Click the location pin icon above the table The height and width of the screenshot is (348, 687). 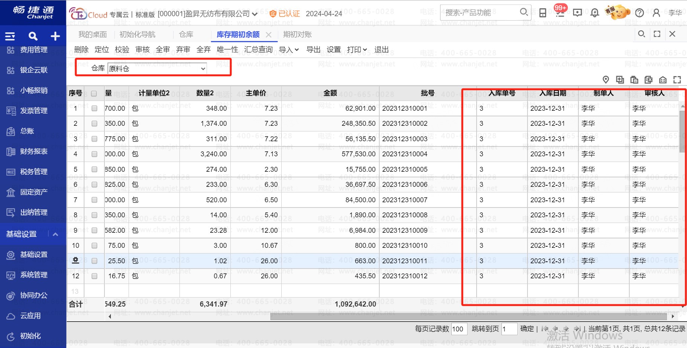(606, 79)
